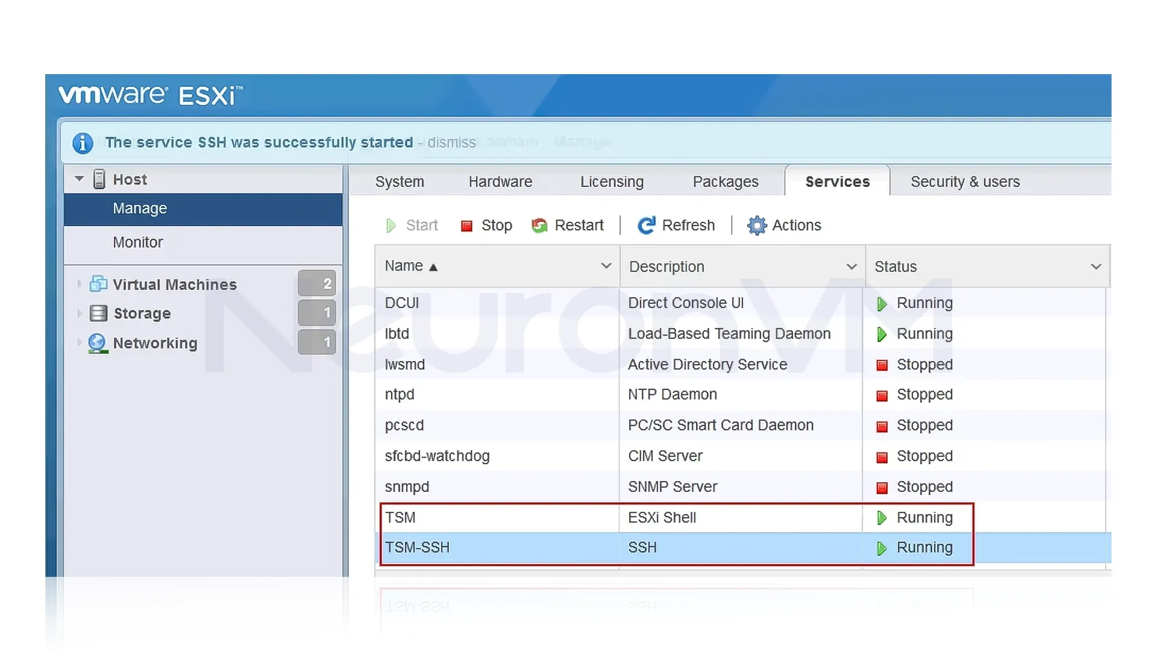Viewport: 1157px width, 651px height.
Task: Open Virtual Machines in navigator
Action: click(175, 285)
